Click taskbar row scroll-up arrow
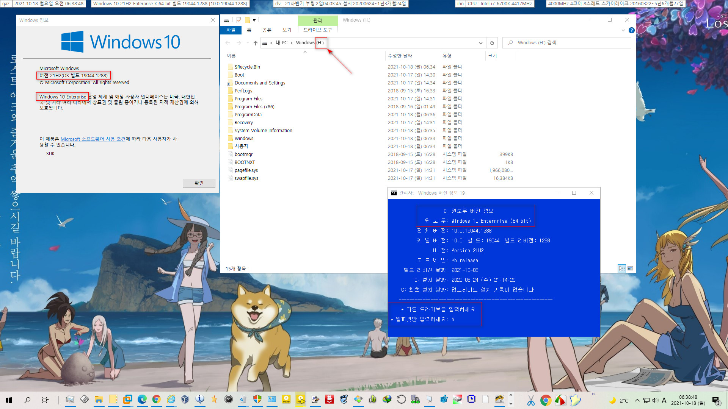Image resolution: width=728 pixels, height=409 pixels. (x=511, y=395)
